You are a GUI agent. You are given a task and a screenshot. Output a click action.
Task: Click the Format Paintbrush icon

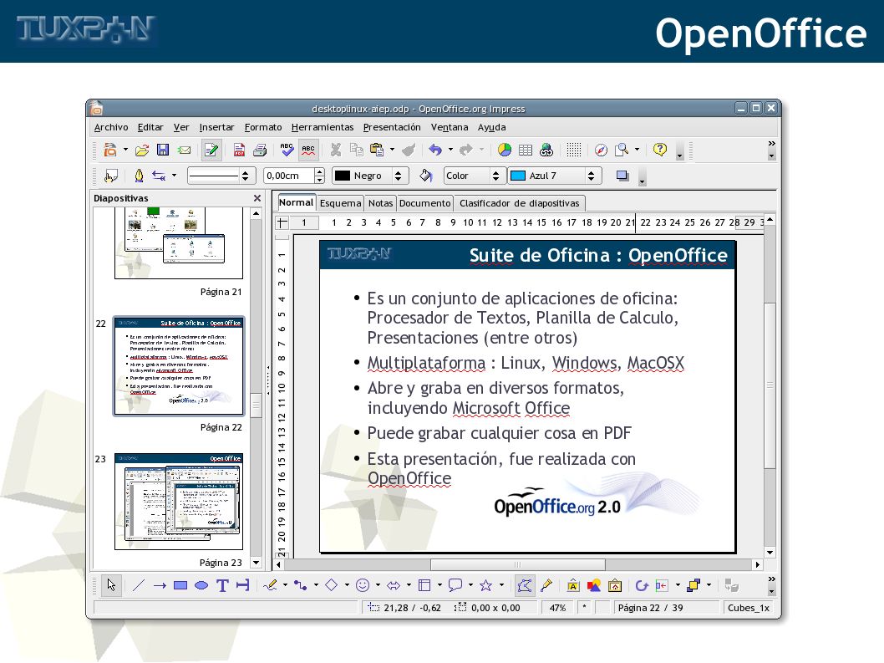(x=409, y=150)
